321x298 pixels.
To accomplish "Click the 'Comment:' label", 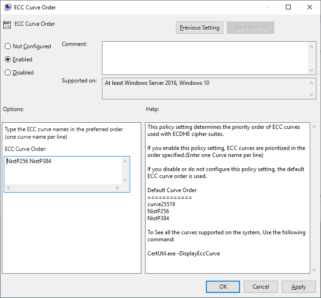I will point(74,44).
